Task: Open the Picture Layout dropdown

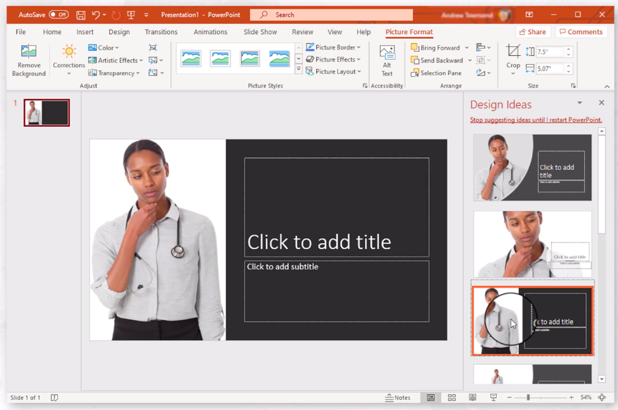Action: 334,71
